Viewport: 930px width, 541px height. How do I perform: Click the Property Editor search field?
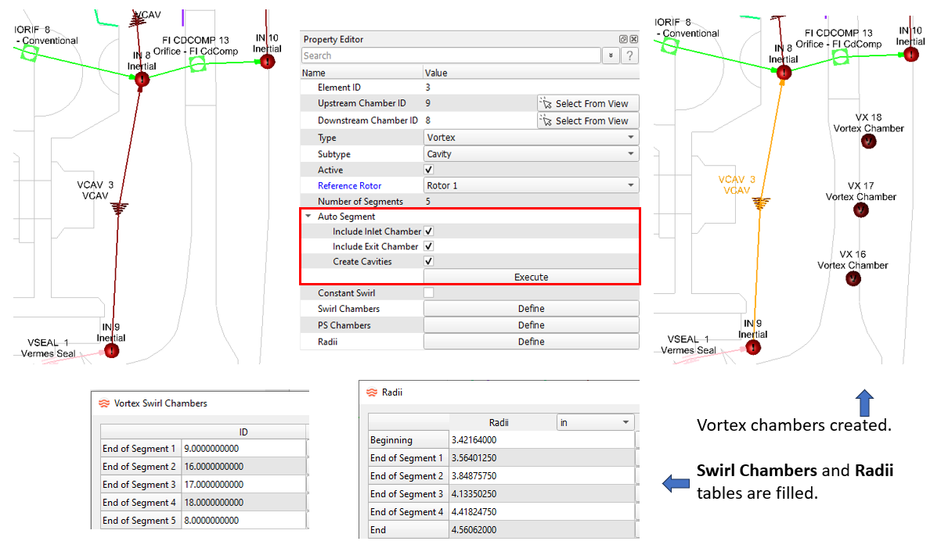pos(451,56)
